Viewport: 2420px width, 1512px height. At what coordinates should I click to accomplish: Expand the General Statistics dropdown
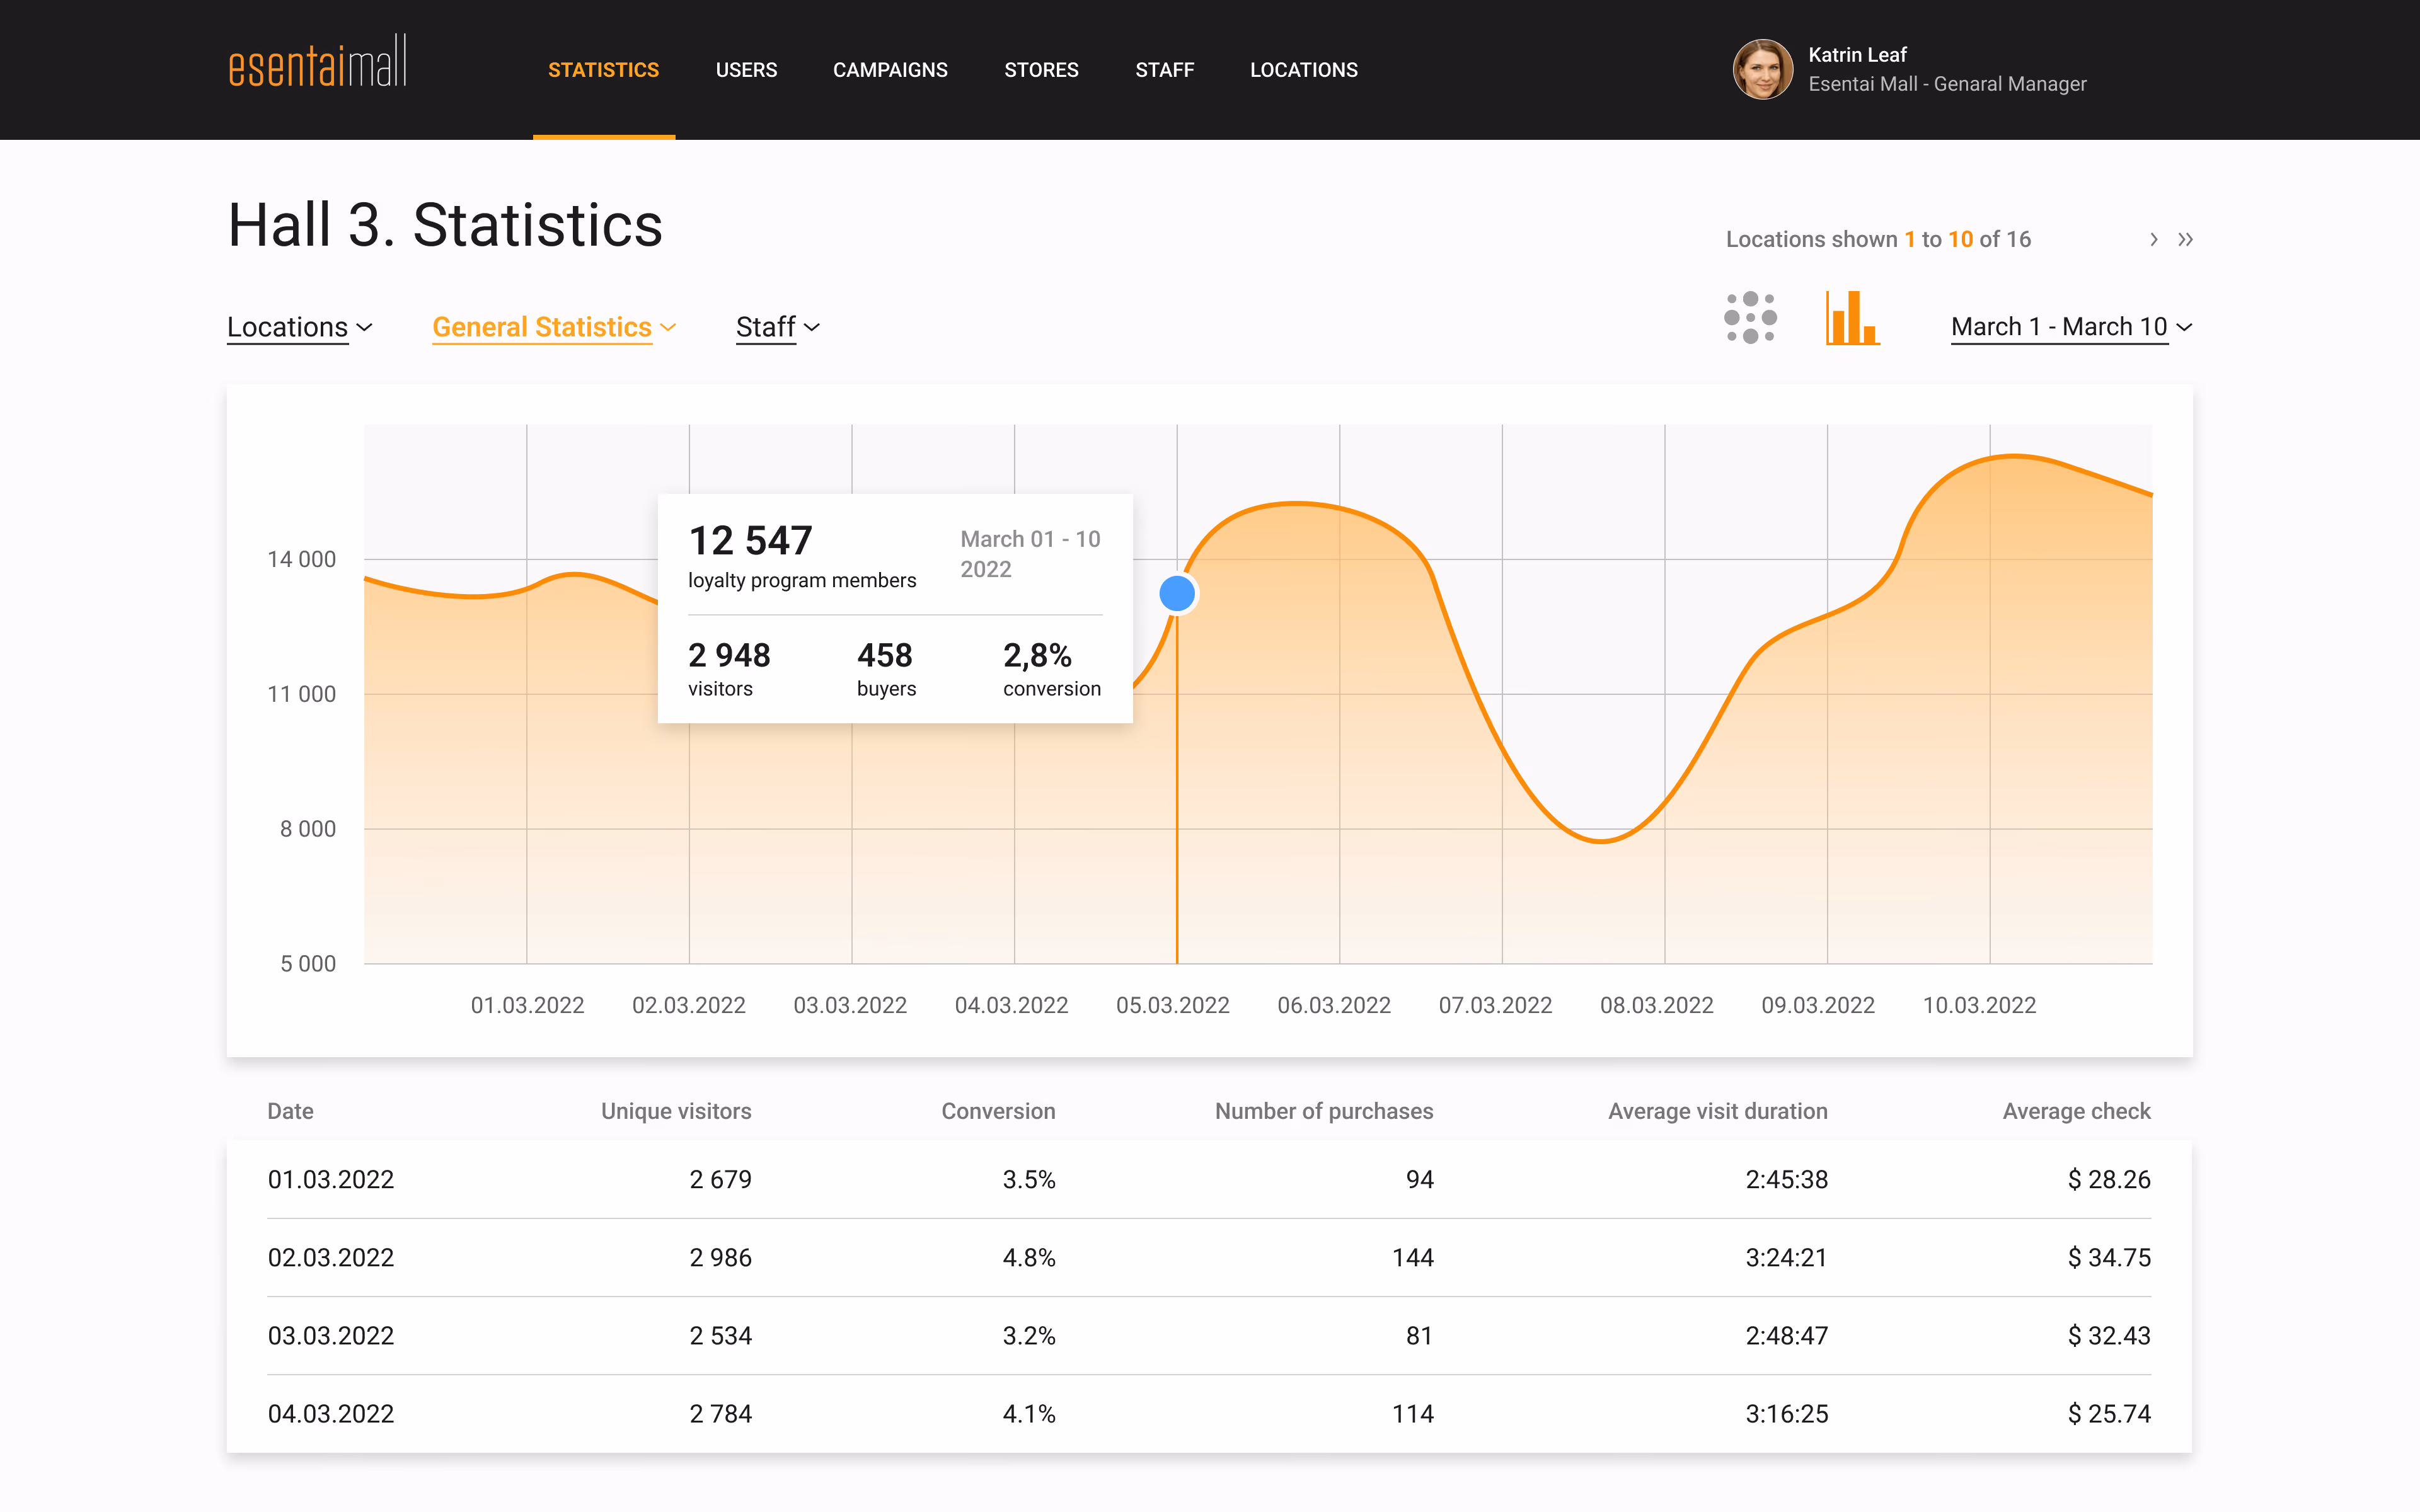[x=554, y=327]
